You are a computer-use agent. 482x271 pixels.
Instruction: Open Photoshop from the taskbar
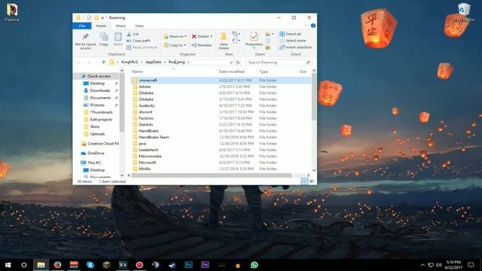click(188, 265)
